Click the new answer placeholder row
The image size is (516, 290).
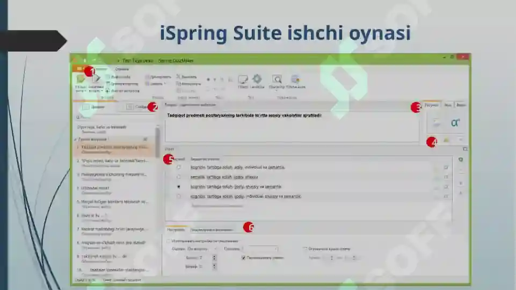tap(217, 206)
